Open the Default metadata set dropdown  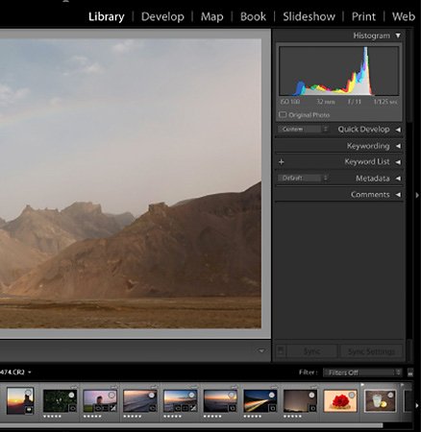303,178
